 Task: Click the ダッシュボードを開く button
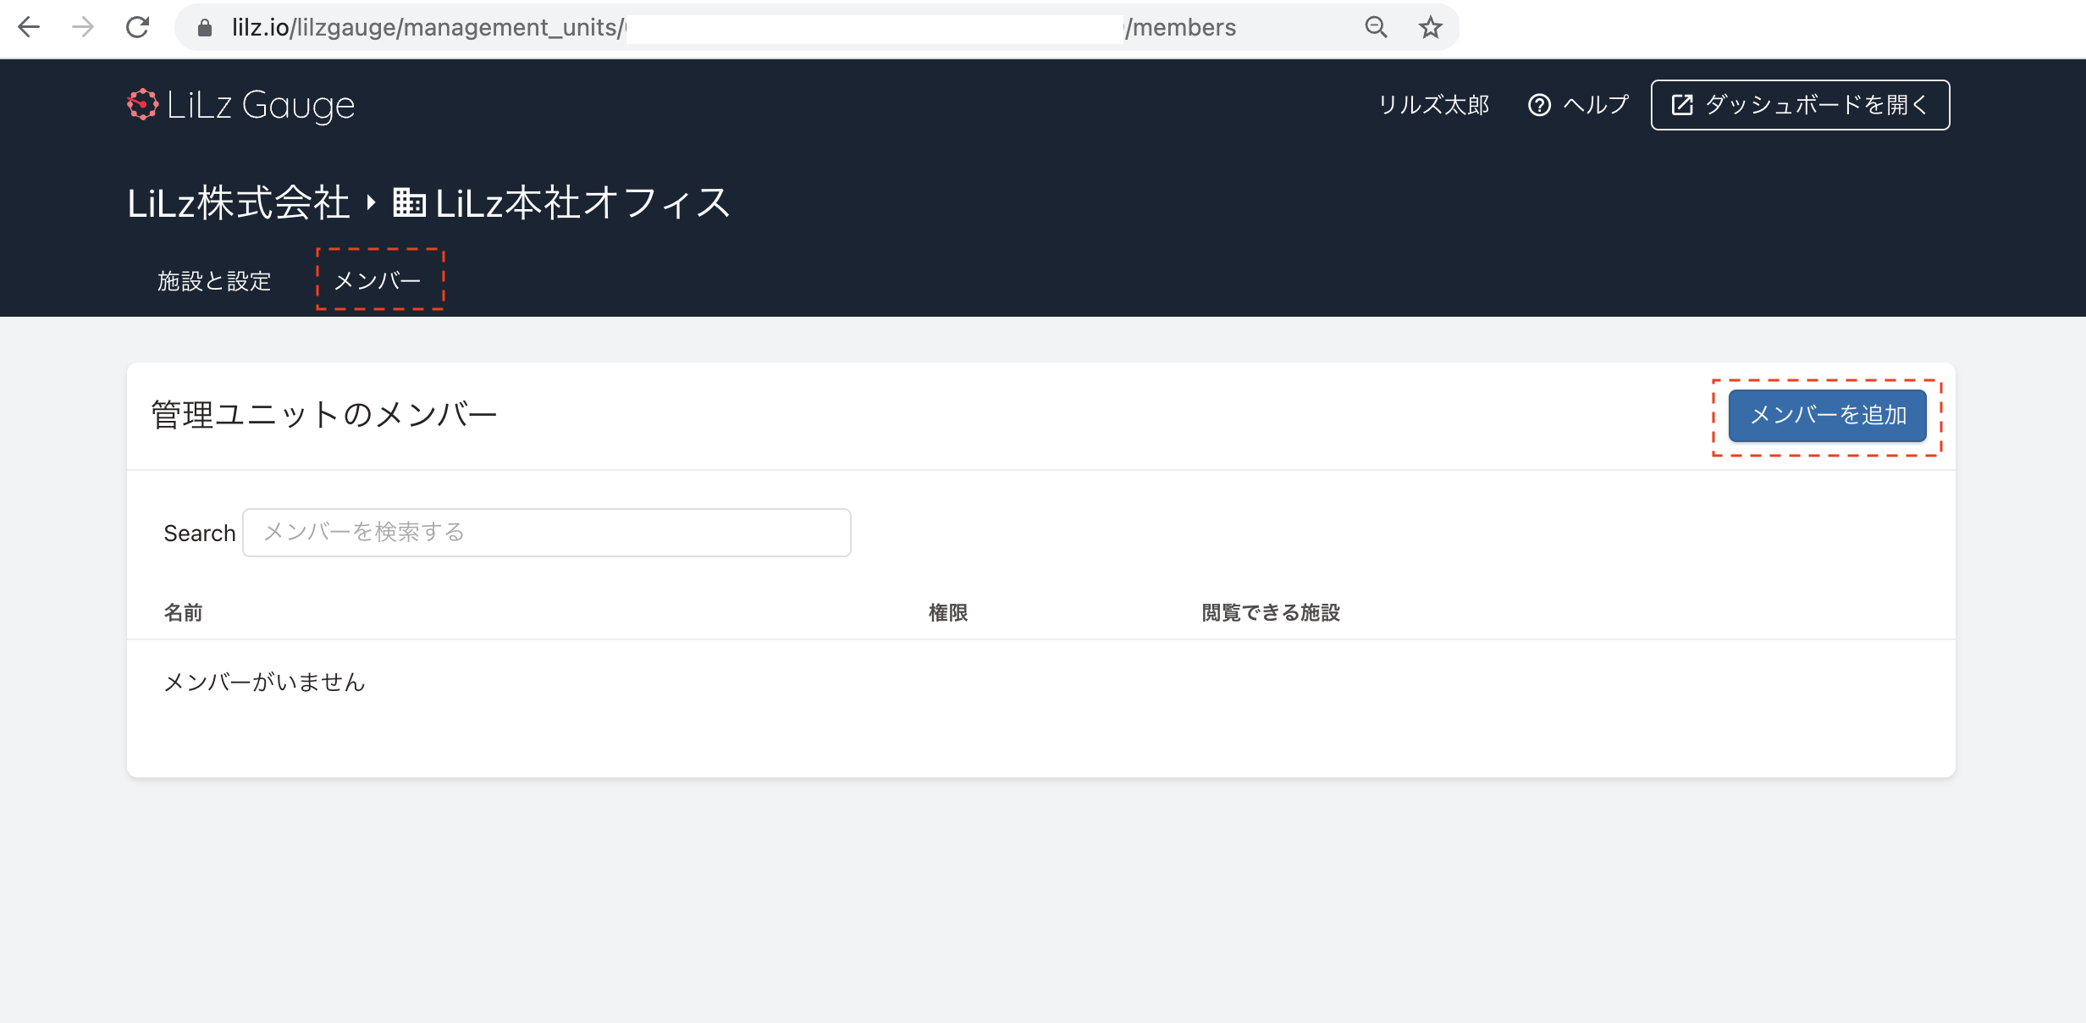point(1800,105)
